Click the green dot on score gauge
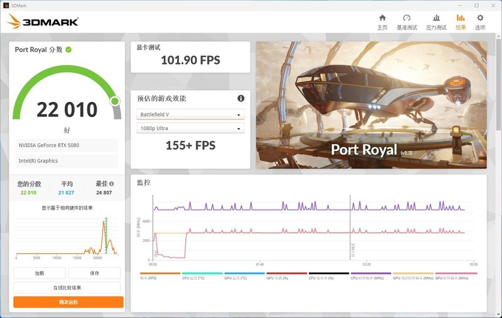 point(115,101)
